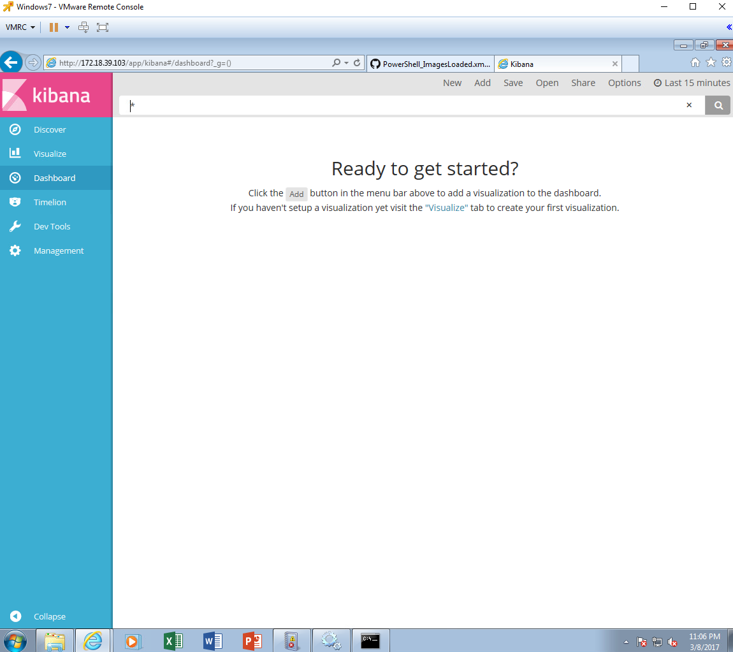This screenshot has height=652, width=733.
Task: Click the browser forward arrow
Action: (x=33, y=62)
